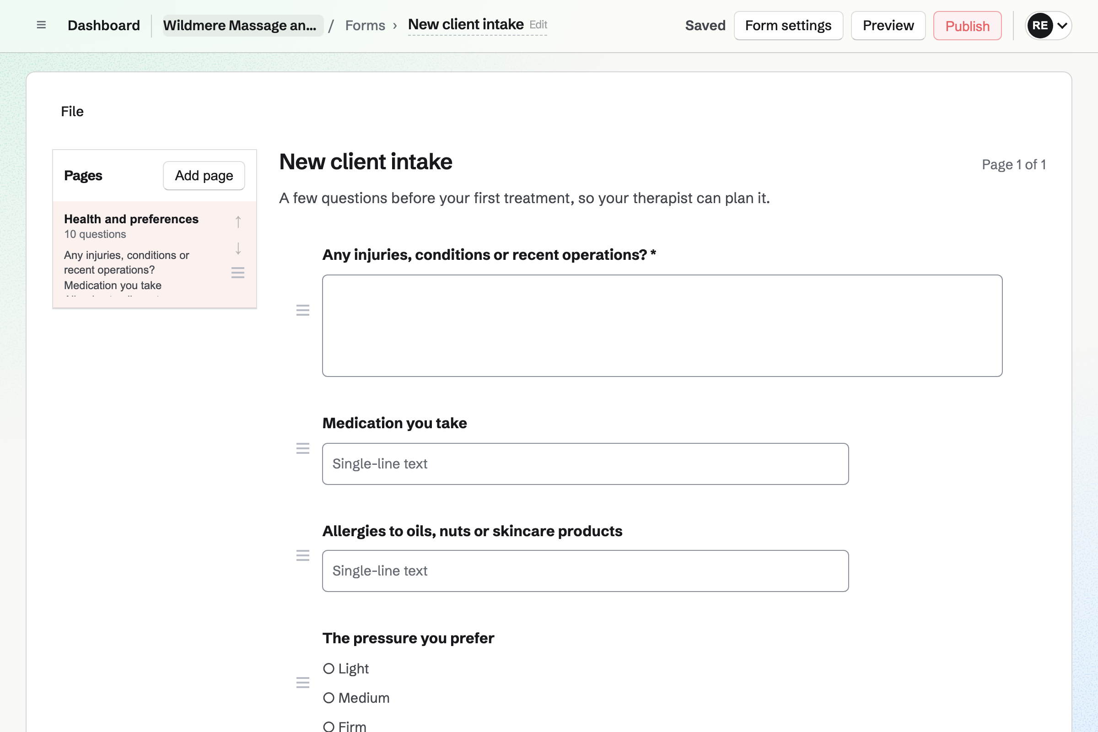Select the Light pressure option
The image size is (1098, 732).
click(x=328, y=668)
